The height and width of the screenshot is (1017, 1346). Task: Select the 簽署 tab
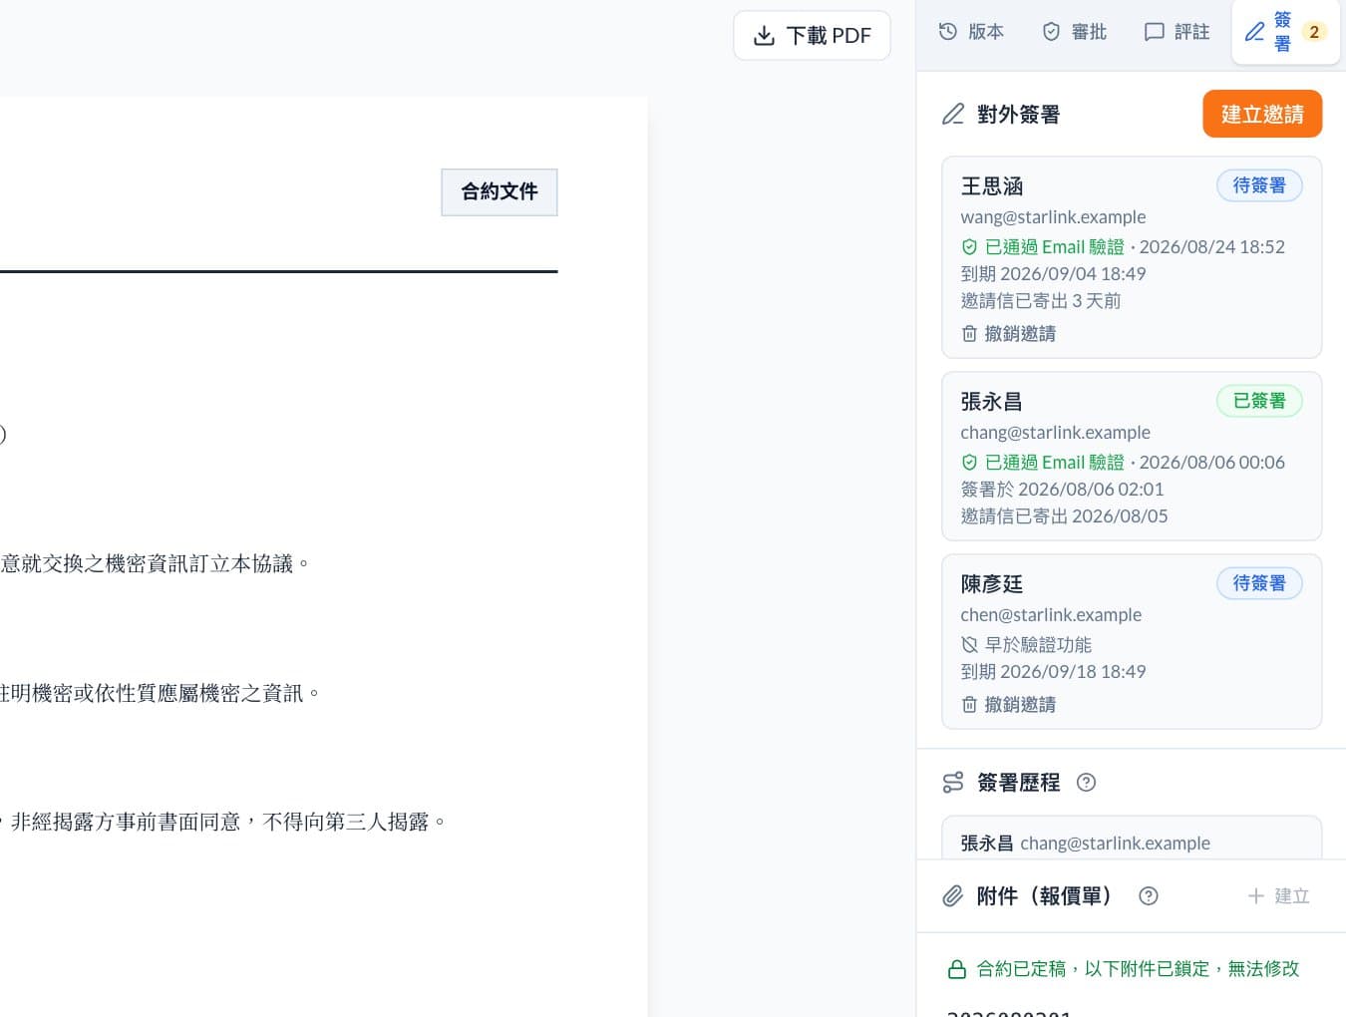(1285, 32)
